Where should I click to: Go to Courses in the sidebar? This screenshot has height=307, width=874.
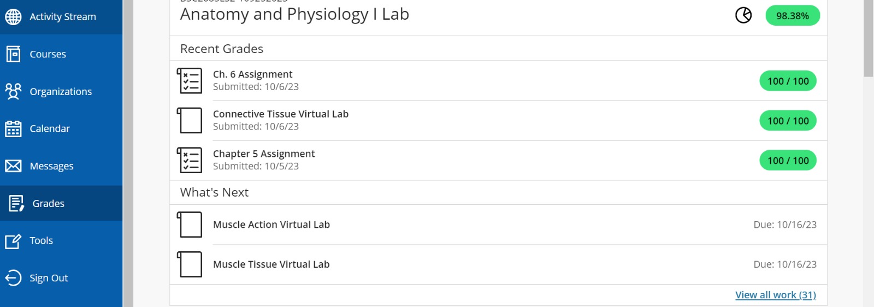[x=48, y=54]
